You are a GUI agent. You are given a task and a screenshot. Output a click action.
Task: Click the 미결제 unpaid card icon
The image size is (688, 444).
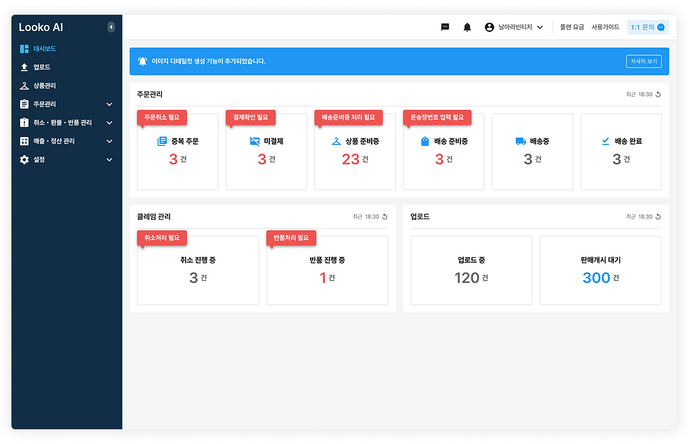tap(255, 141)
